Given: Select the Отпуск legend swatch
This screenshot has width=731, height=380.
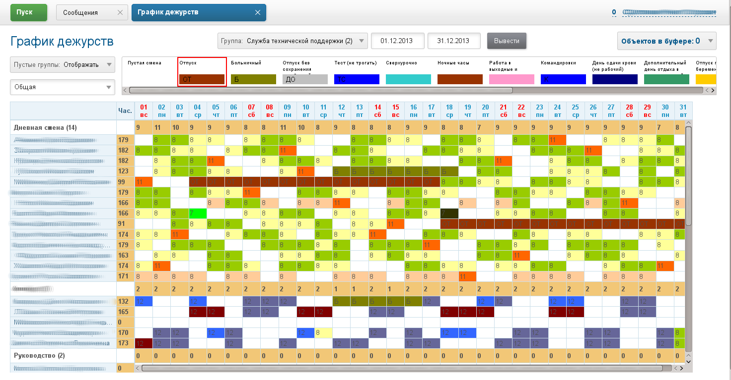Looking at the screenshot, I should click(202, 79).
